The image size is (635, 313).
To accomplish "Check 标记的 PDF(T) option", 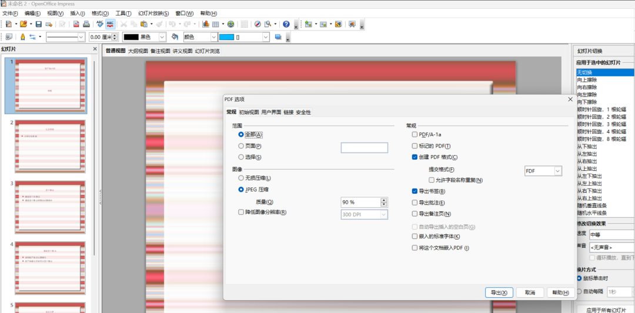I will coord(415,146).
